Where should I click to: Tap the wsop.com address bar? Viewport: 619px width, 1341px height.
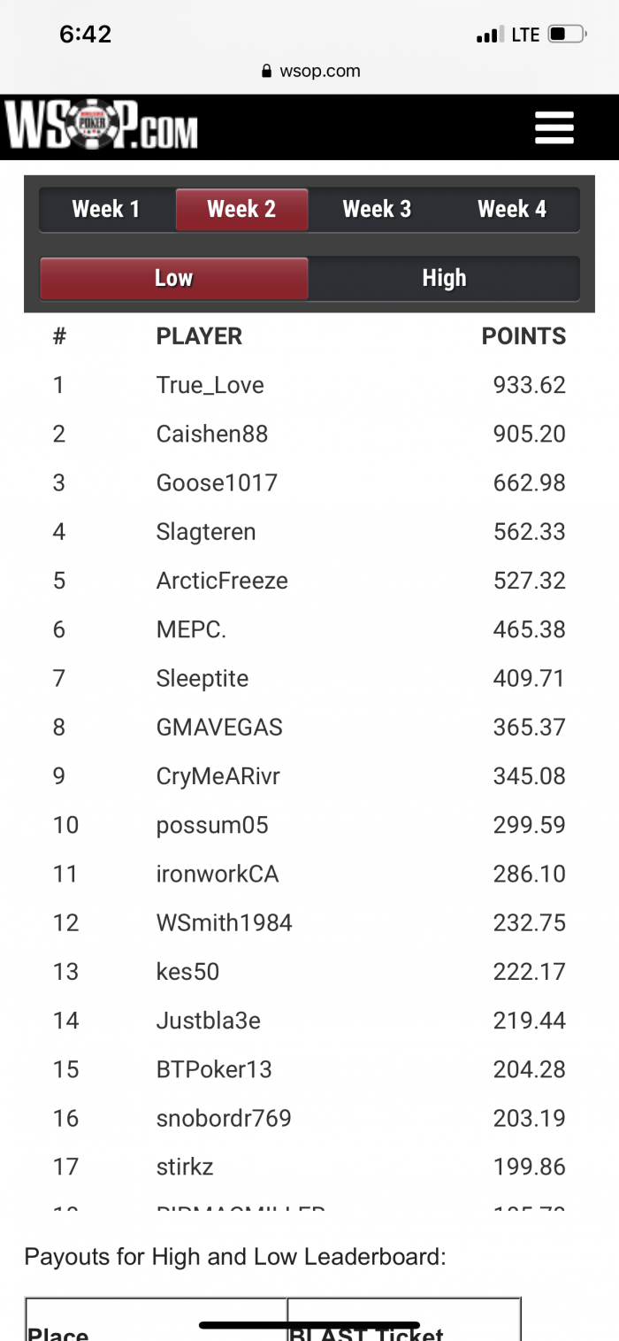(310, 72)
